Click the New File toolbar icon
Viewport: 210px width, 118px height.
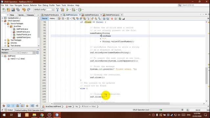pos(4,10)
